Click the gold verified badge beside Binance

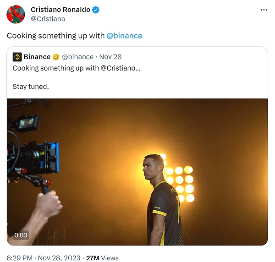[x=56, y=57]
